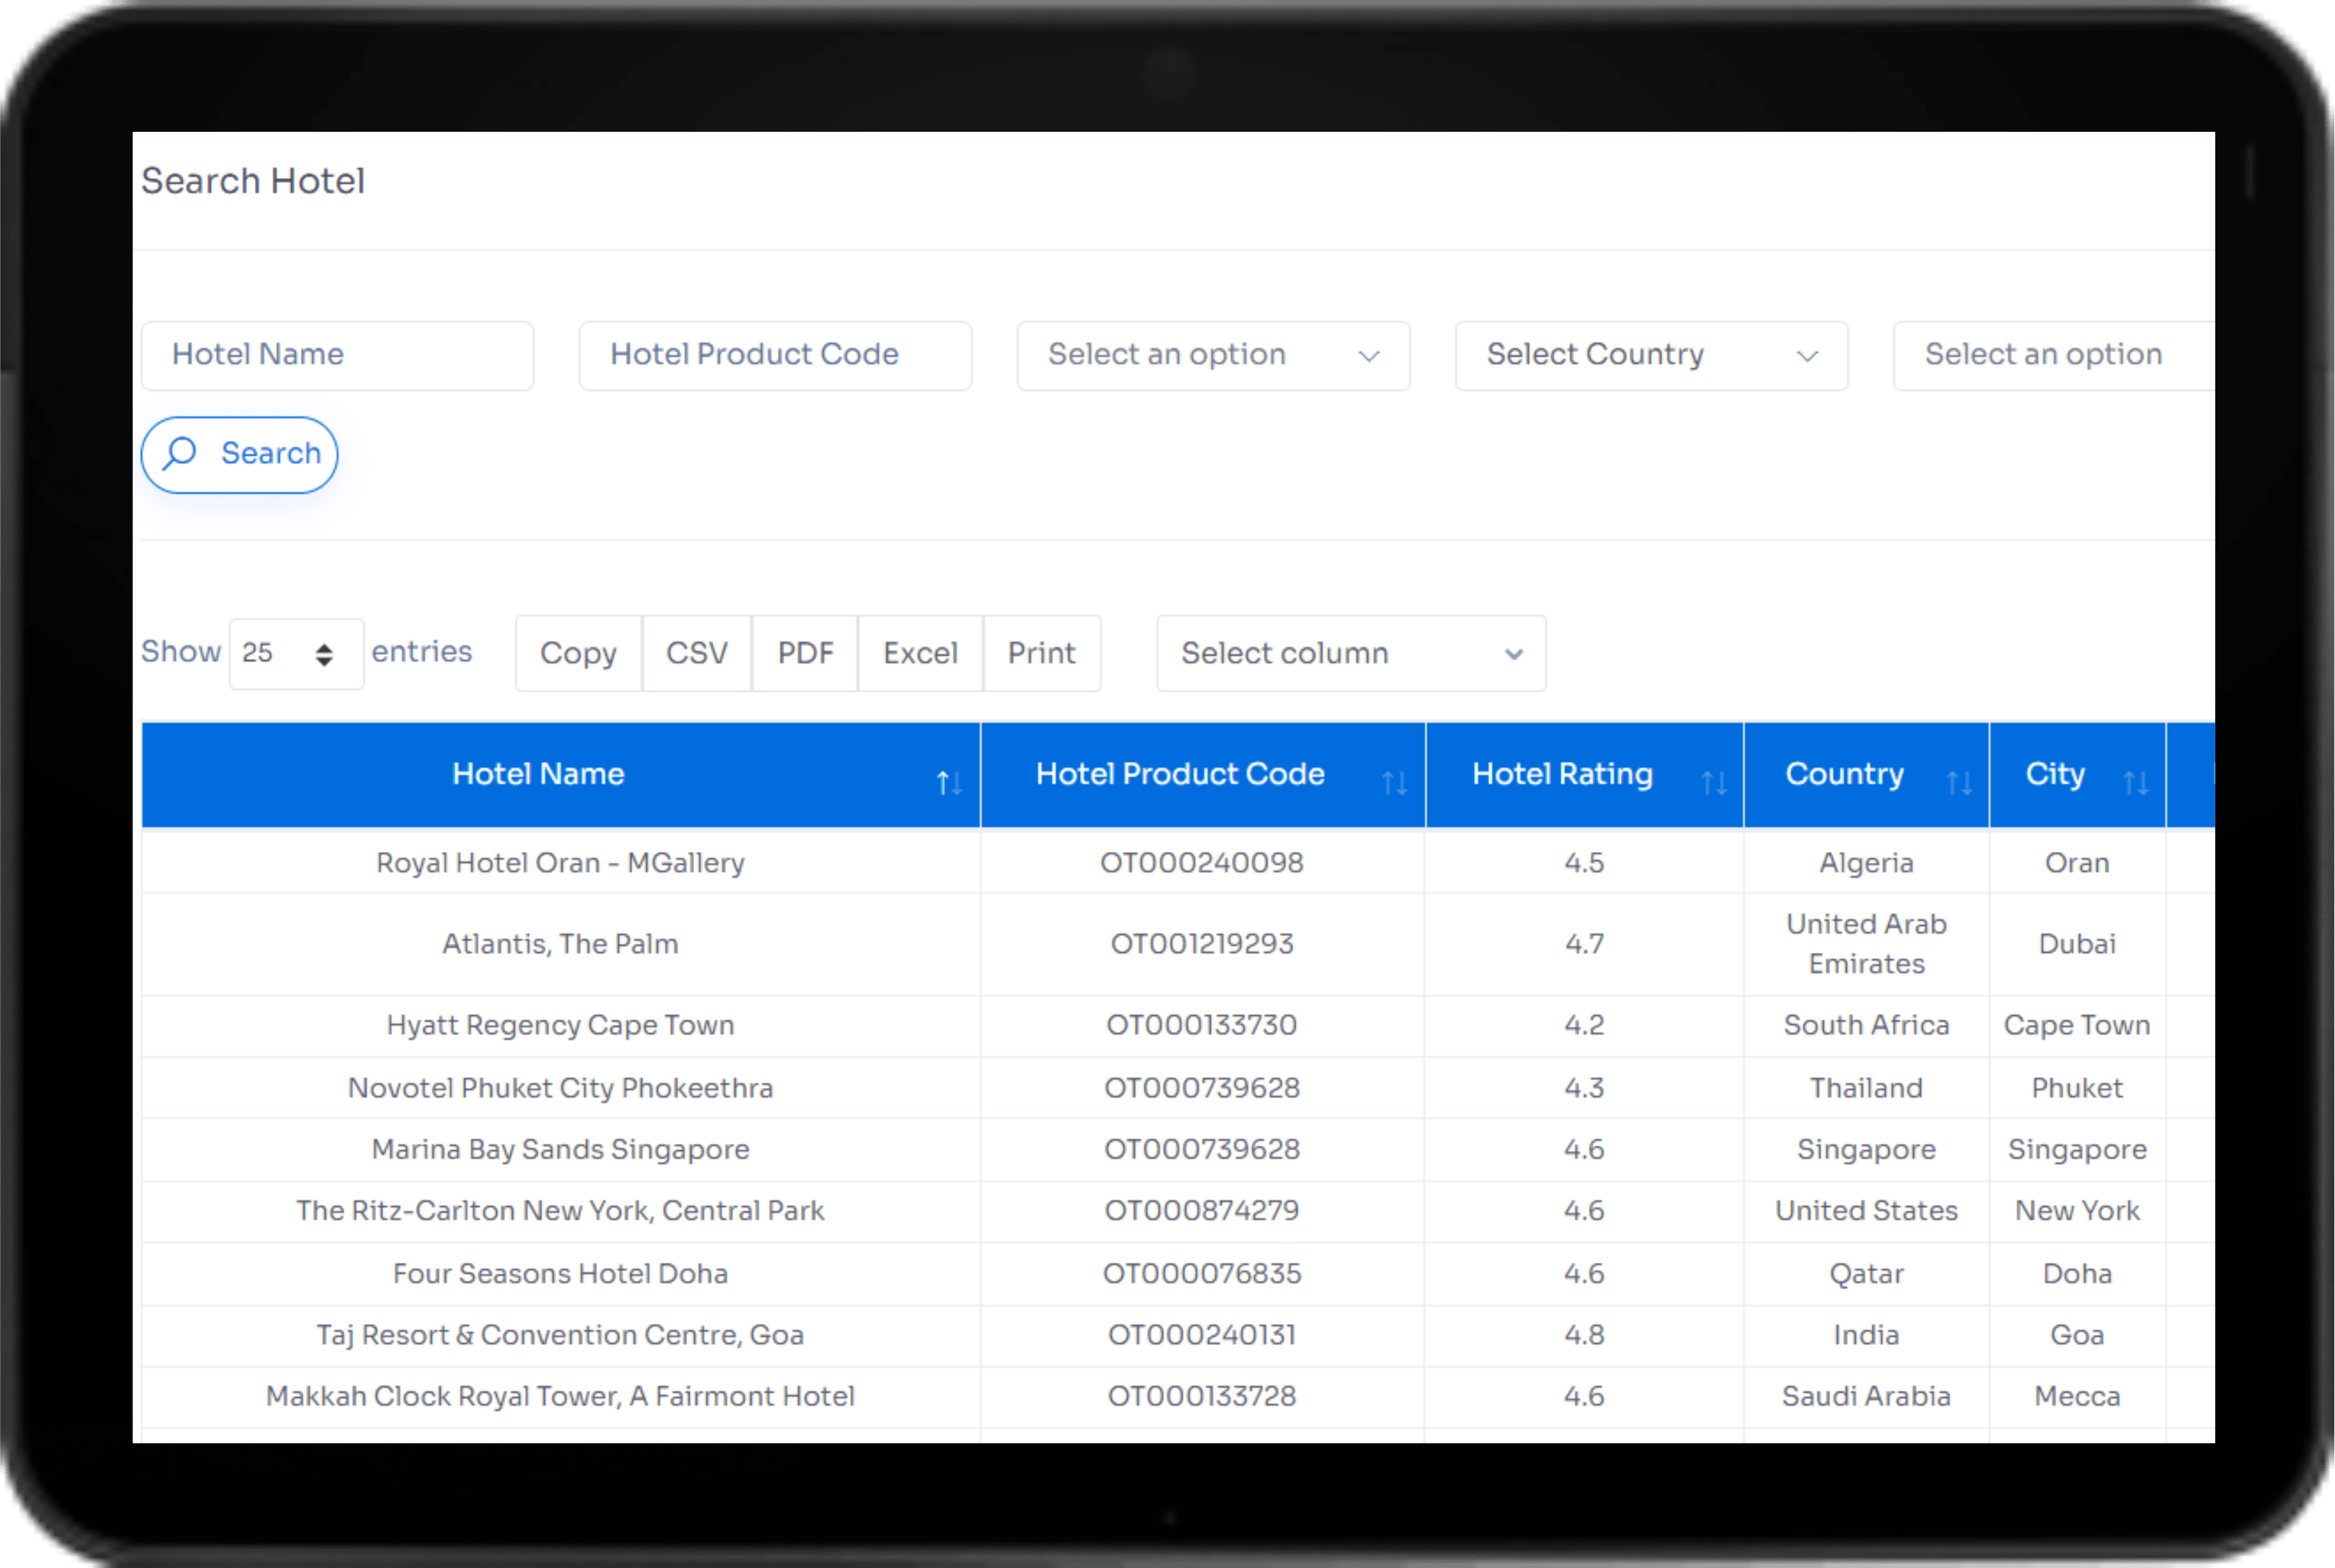Focus the Hotel Product Code input field
2335x1568 pixels.
pos(775,355)
